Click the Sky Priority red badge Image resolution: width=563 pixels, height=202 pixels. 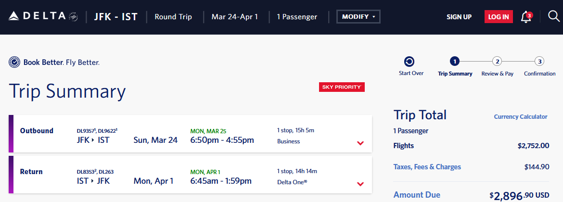click(x=342, y=87)
